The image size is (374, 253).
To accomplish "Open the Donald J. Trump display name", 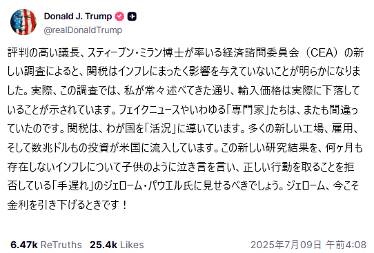I will pos(78,17).
